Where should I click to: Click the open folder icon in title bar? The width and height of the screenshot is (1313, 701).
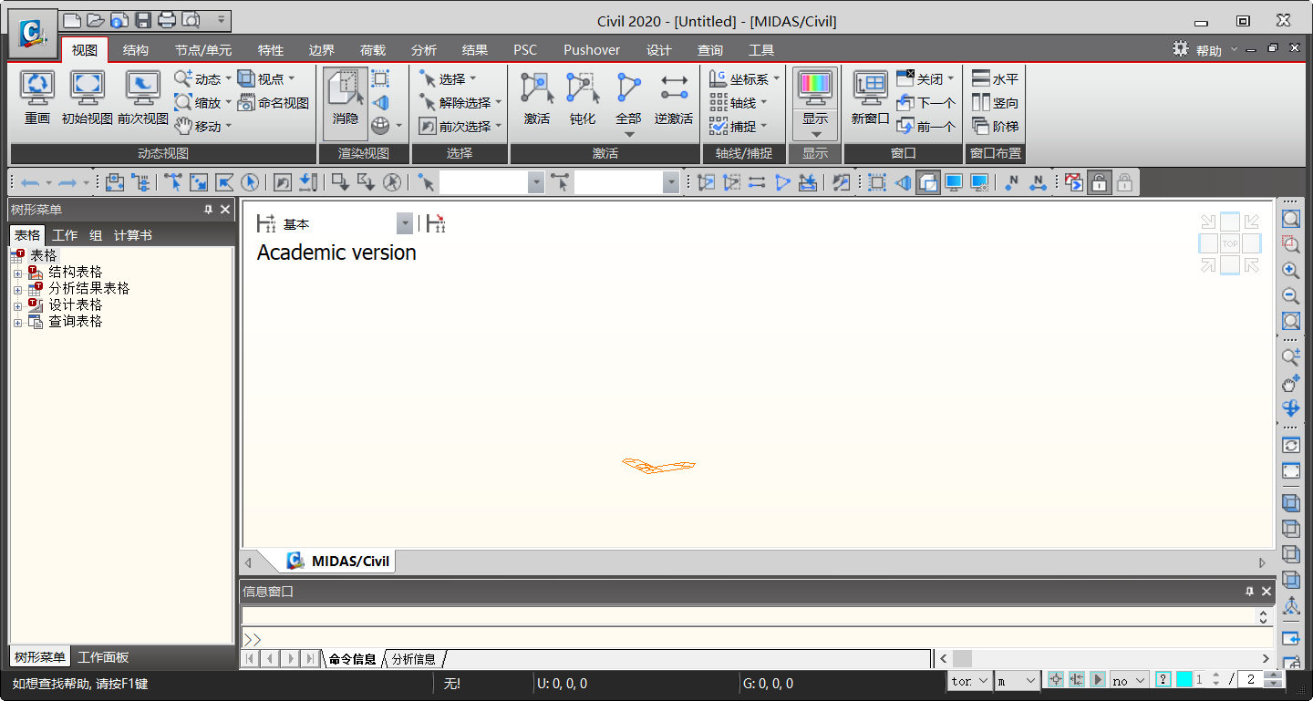(x=96, y=20)
